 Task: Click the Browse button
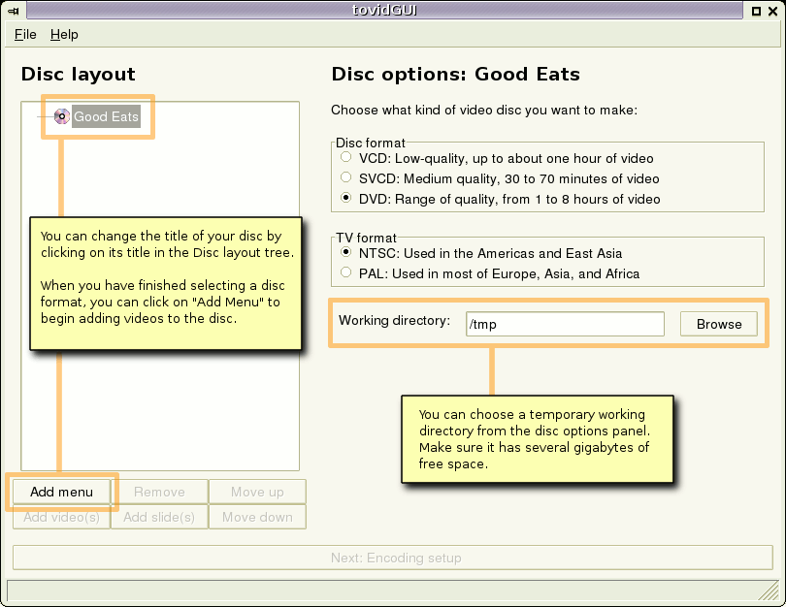coord(719,324)
